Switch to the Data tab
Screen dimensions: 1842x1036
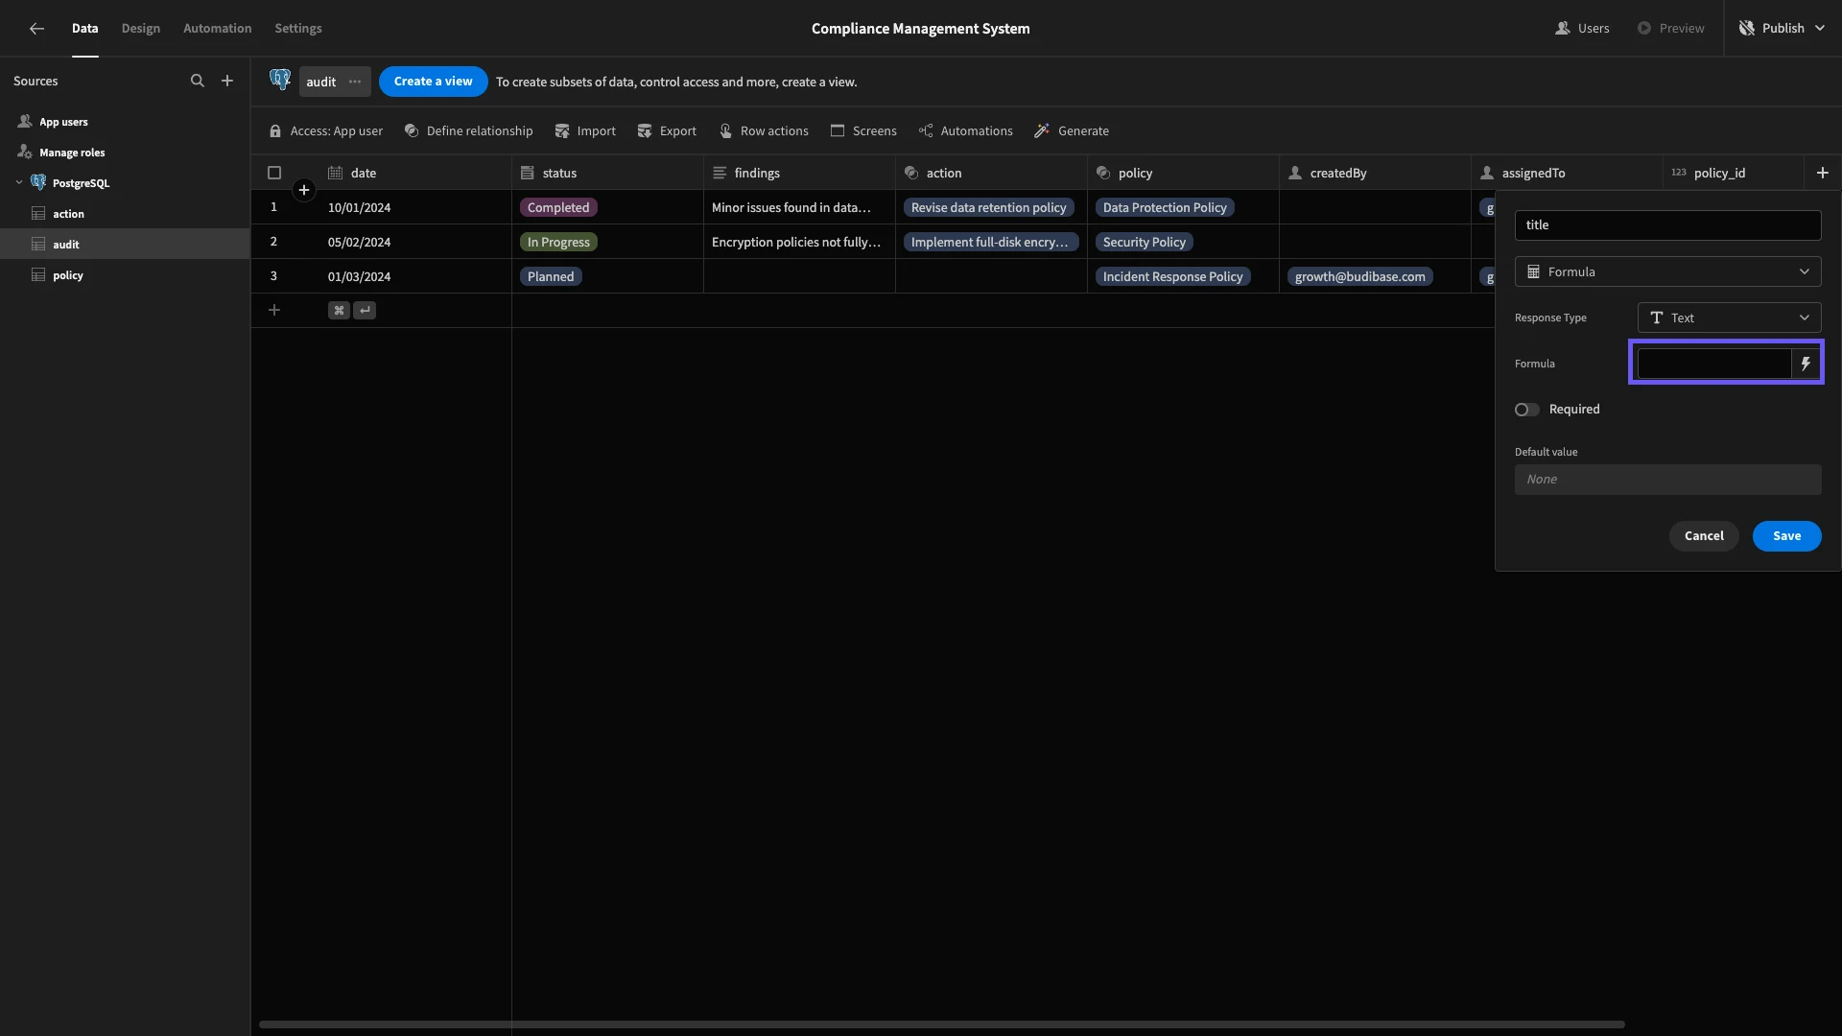84,29
